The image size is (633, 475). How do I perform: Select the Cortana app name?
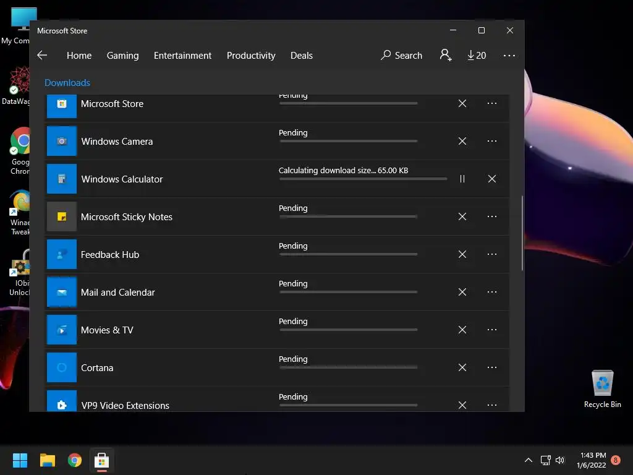pos(97,367)
